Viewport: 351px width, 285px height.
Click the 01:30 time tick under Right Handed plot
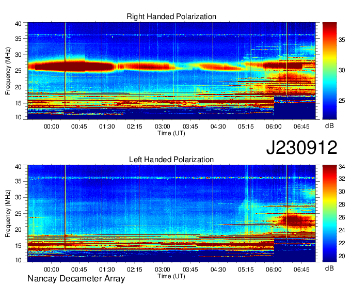(107, 126)
